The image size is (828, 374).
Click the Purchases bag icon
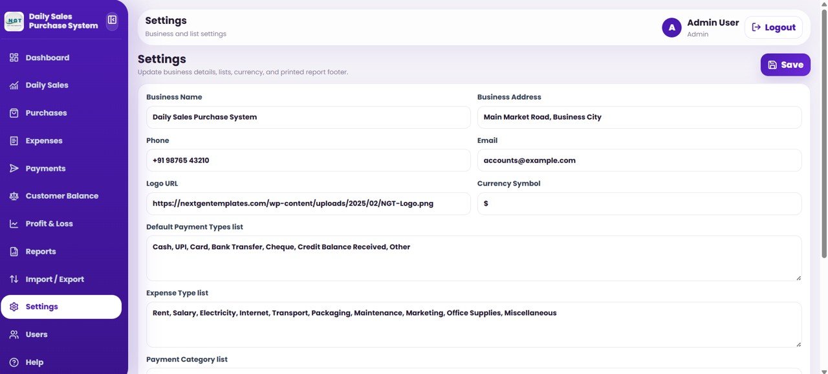pyautogui.click(x=14, y=113)
